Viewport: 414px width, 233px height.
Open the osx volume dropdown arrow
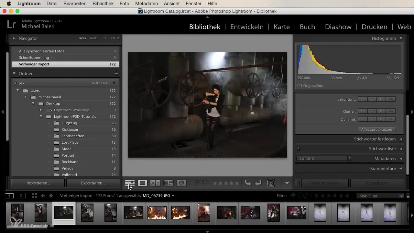pyautogui.click(x=114, y=83)
